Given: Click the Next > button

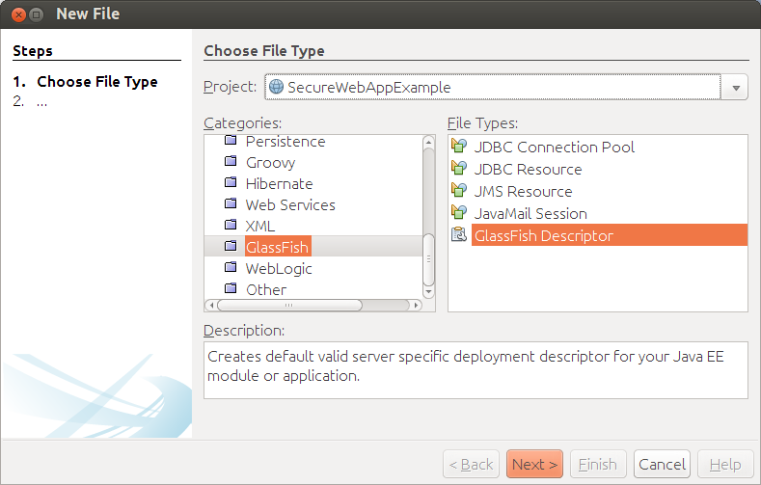Looking at the screenshot, I should coord(534,464).
